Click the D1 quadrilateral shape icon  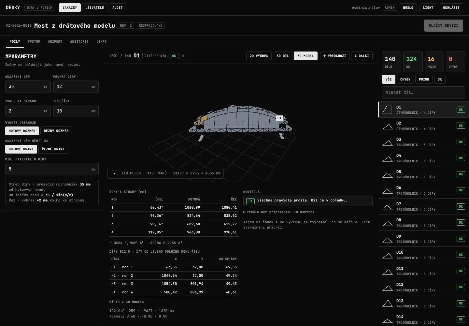(x=387, y=110)
